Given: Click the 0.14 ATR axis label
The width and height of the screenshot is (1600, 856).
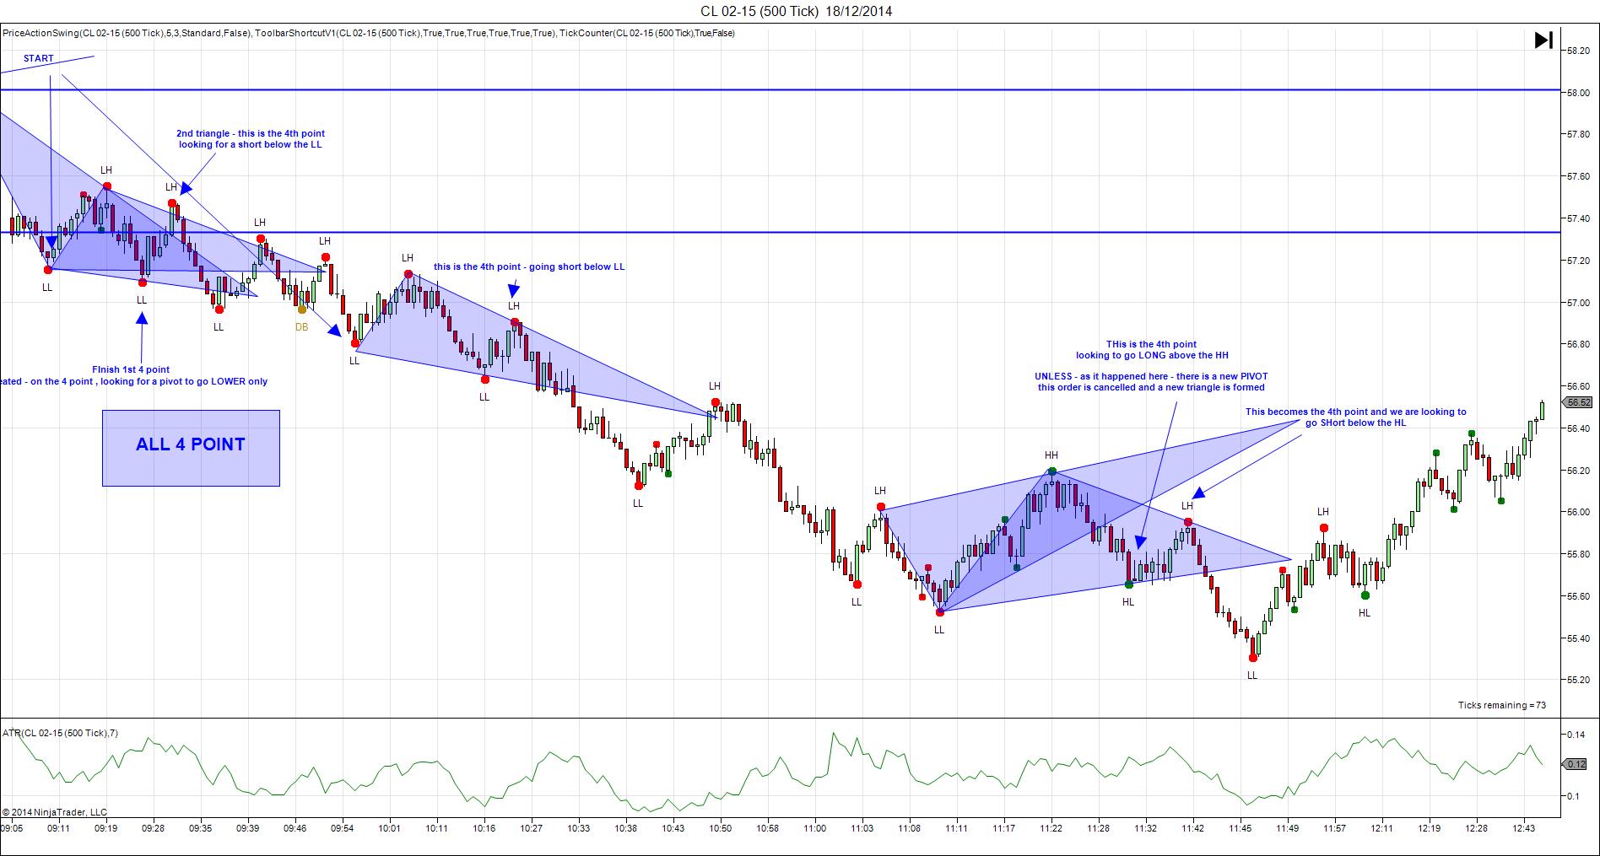Looking at the screenshot, I should click(x=1575, y=735).
